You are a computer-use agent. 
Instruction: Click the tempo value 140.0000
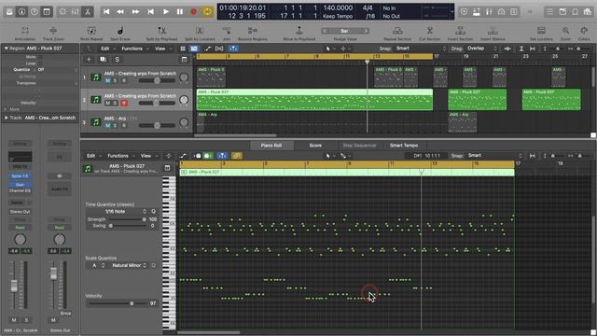tap(338, 7)
